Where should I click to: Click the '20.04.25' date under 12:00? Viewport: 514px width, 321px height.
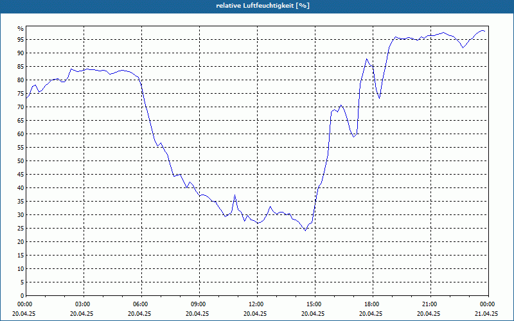(255, 313)
